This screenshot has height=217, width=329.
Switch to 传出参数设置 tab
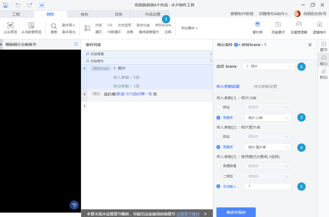pyautogui.click(x=265, y=86)
